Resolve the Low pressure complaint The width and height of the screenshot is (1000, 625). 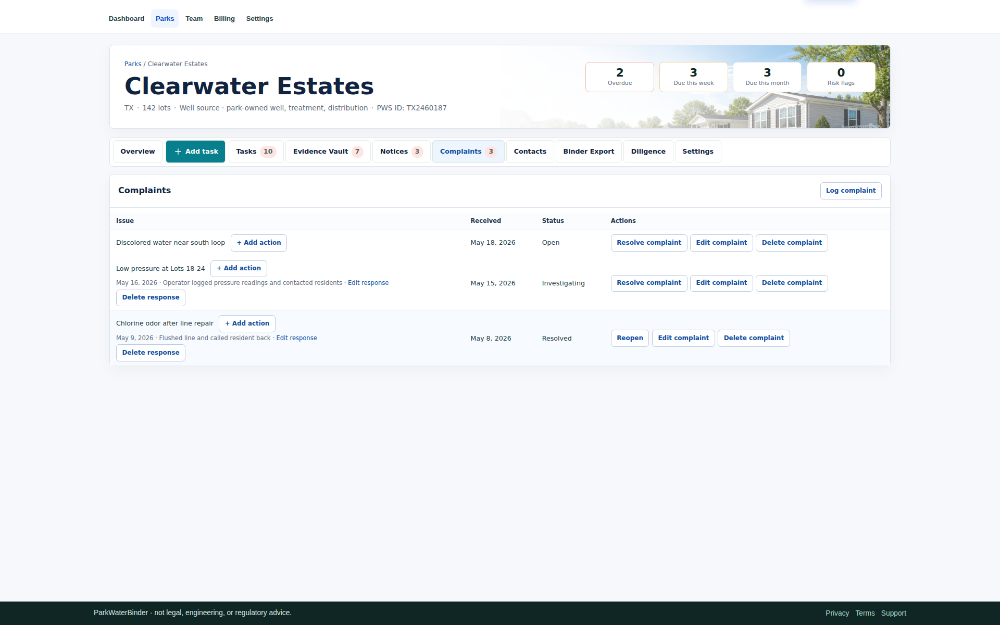click(x=648, y=283)
